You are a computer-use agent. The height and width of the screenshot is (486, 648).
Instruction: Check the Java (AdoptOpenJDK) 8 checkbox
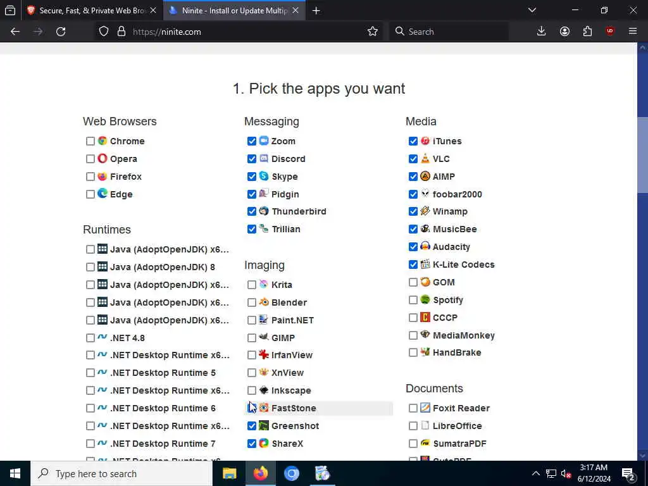click(90, 267)
